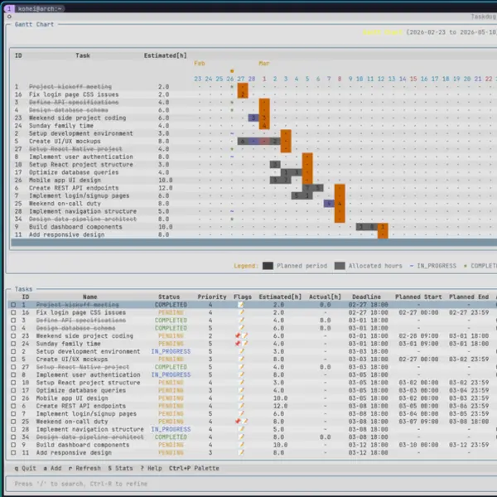This screenshot has width=497, height=497.
Task: Click the note icon on Build dashboard components row
Action: pos(241,445)
